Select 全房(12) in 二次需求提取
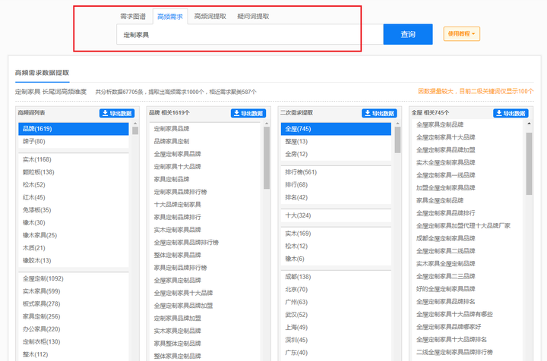This screenshot has height=361, width=547. pyautogui.click(x=336, y=154)
